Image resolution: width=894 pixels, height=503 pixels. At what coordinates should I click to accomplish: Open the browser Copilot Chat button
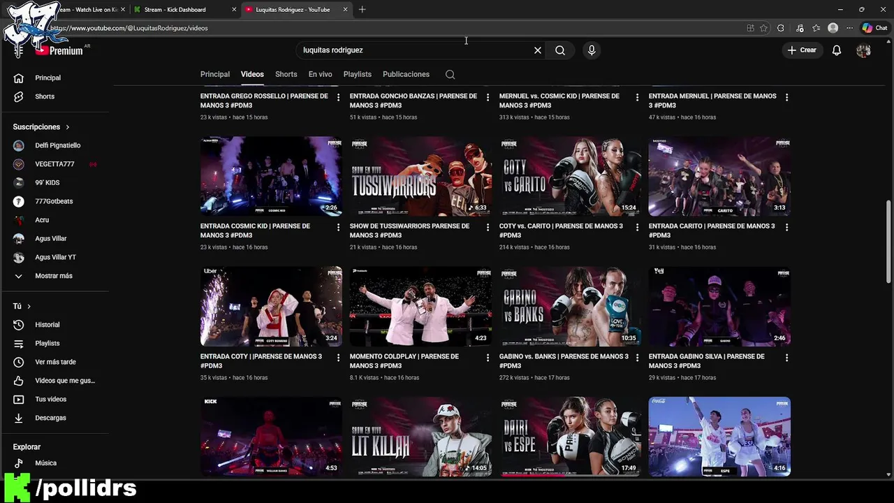tap(874, 28)
